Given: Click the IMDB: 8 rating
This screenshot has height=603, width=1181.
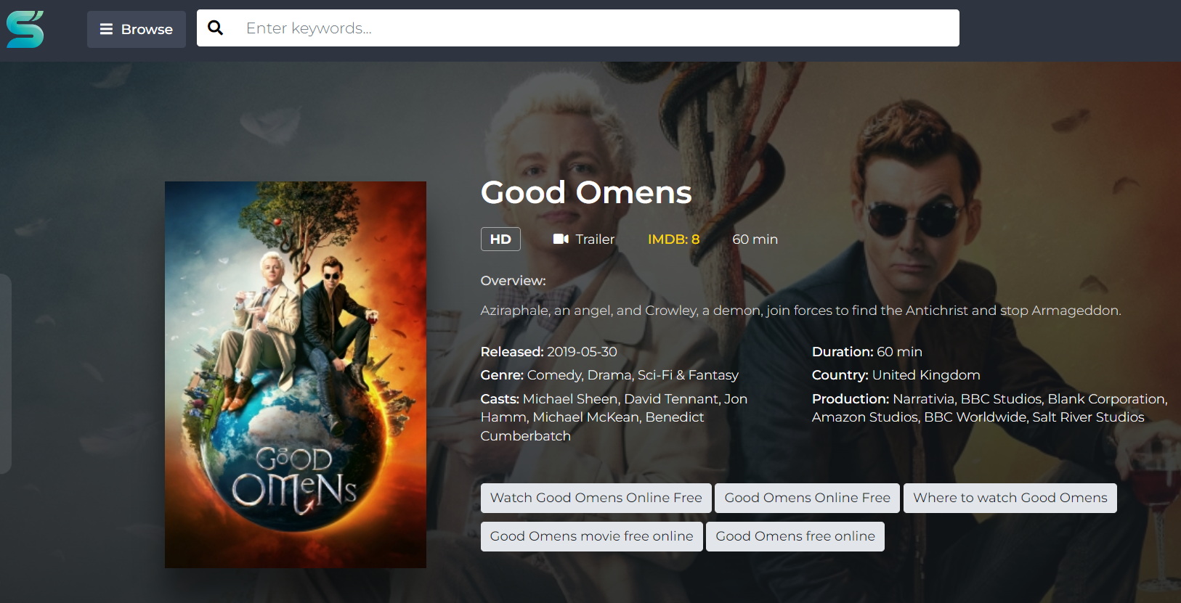Looking at the screenshot, I should pyautogui.click(x=673, y=239).
